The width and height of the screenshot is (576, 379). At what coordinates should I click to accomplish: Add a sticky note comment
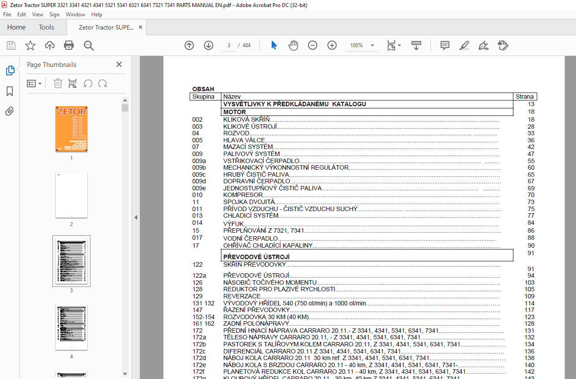445,45
